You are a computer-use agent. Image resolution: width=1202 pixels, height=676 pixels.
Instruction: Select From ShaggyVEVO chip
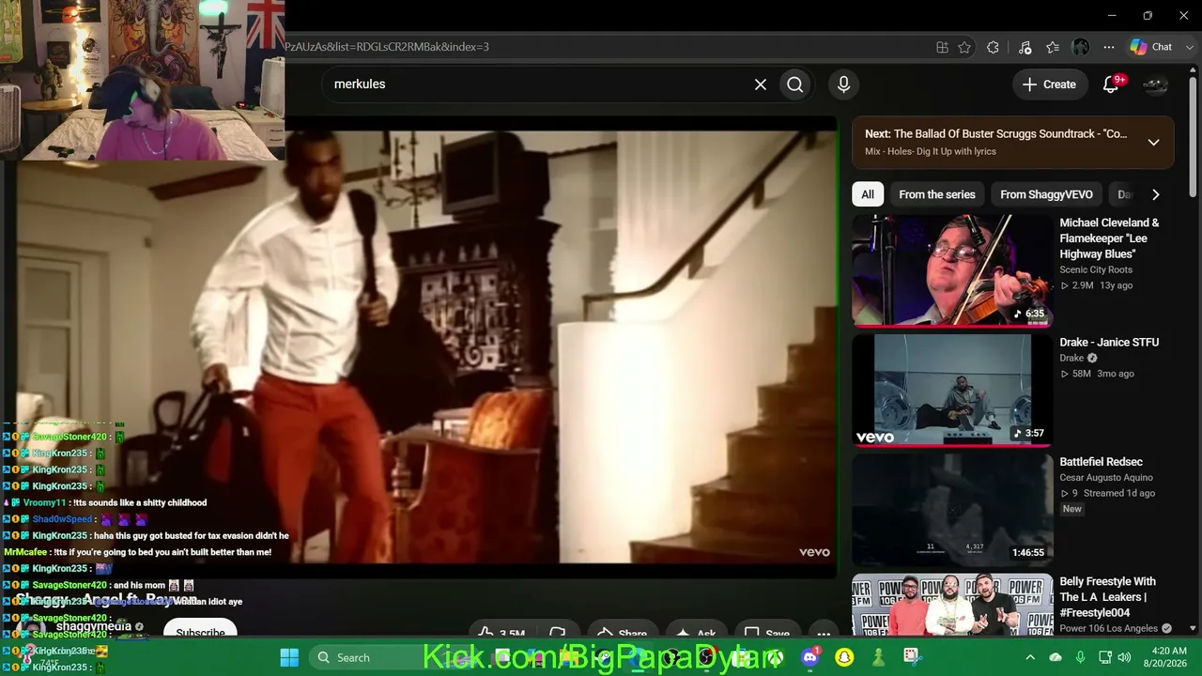click(1046, 194)
